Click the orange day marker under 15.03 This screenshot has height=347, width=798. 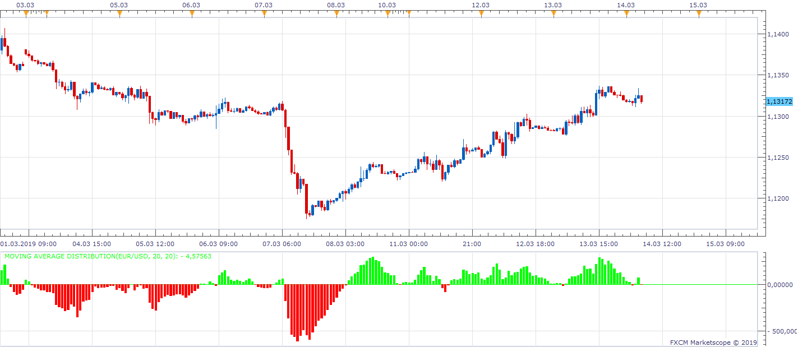pos(699,13)
